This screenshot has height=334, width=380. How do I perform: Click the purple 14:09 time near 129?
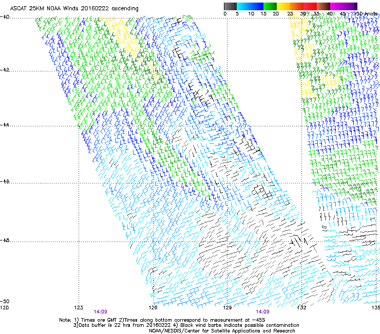pyautogui.click(x=262, y=312)
